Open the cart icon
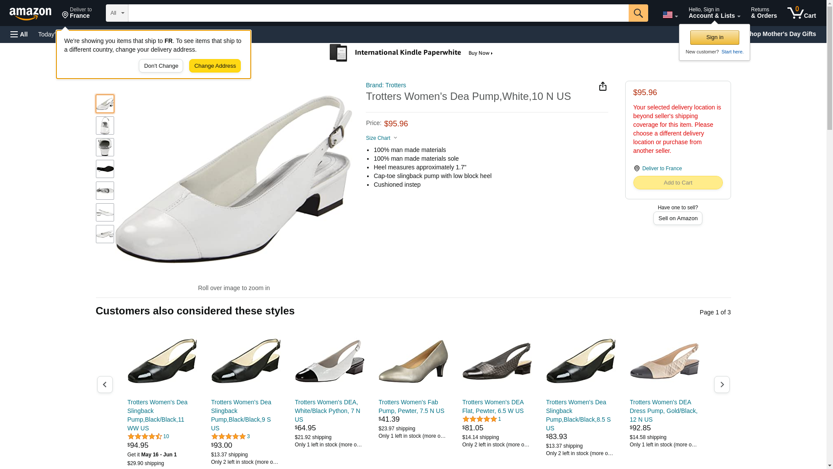 point(802,13)
